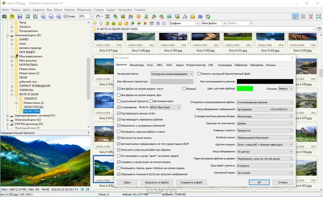Click the zoom out magnifier icon
Screen dimensions: 323x197
click(51, 17)
